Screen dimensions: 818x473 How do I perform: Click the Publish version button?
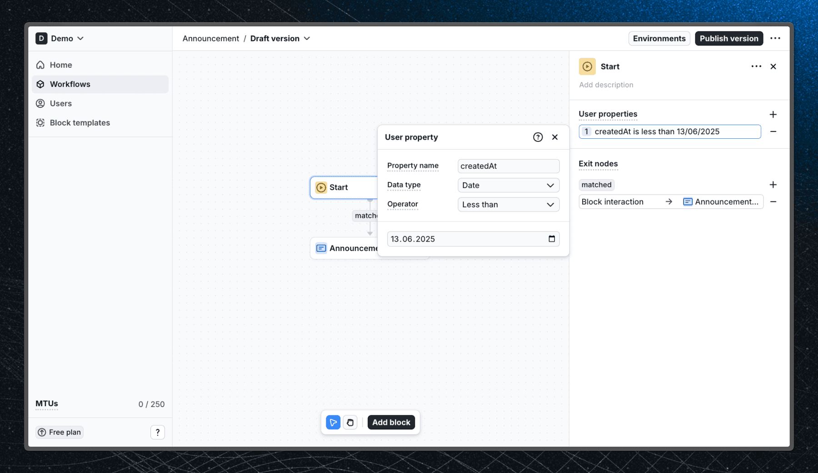(729, 38)
